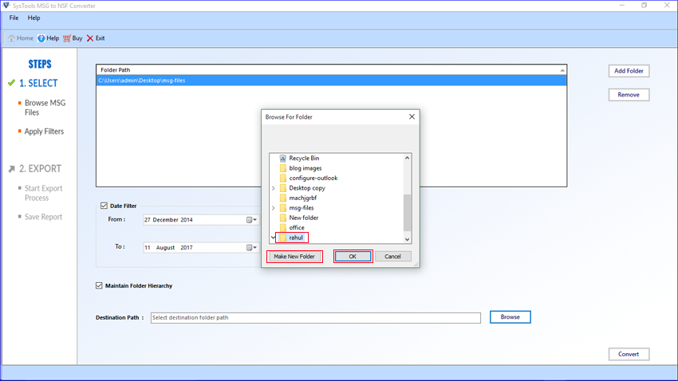678x381 pixels.
Task: Click the Convert button
Action: click(629, 354)
